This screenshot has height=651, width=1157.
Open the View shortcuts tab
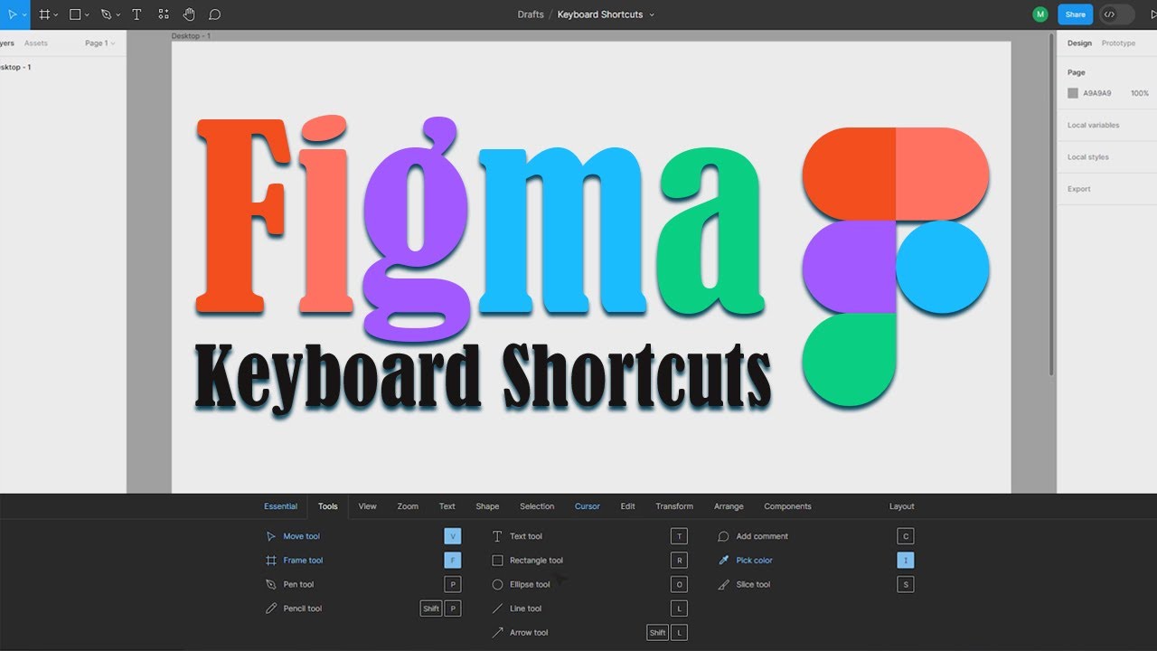pos(367,506)
